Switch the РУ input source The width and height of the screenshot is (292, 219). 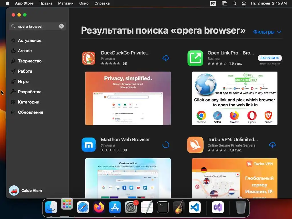click(213, 3)
